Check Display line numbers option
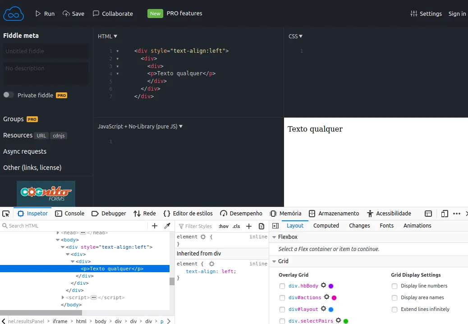The height and width of the screenshot is (324, 468). point(395,286)
